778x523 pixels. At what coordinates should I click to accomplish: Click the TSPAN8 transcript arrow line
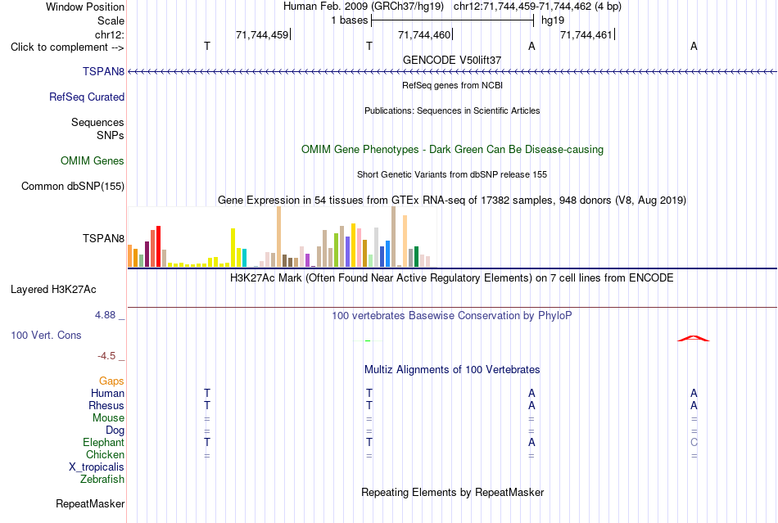point(452,72)
